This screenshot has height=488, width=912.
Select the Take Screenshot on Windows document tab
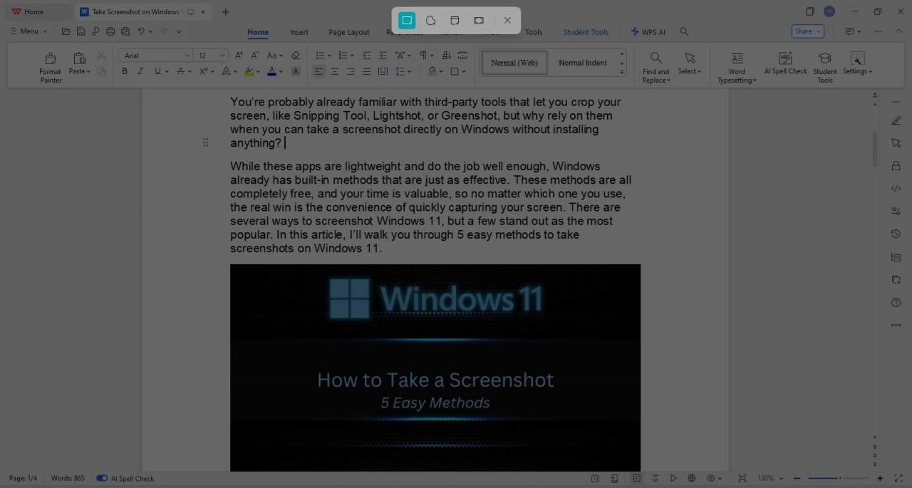coord(135,11)
